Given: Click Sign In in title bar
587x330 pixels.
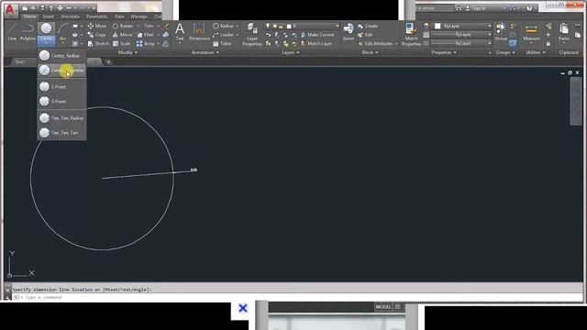Looking at the screenshot, I should (476, 8).
